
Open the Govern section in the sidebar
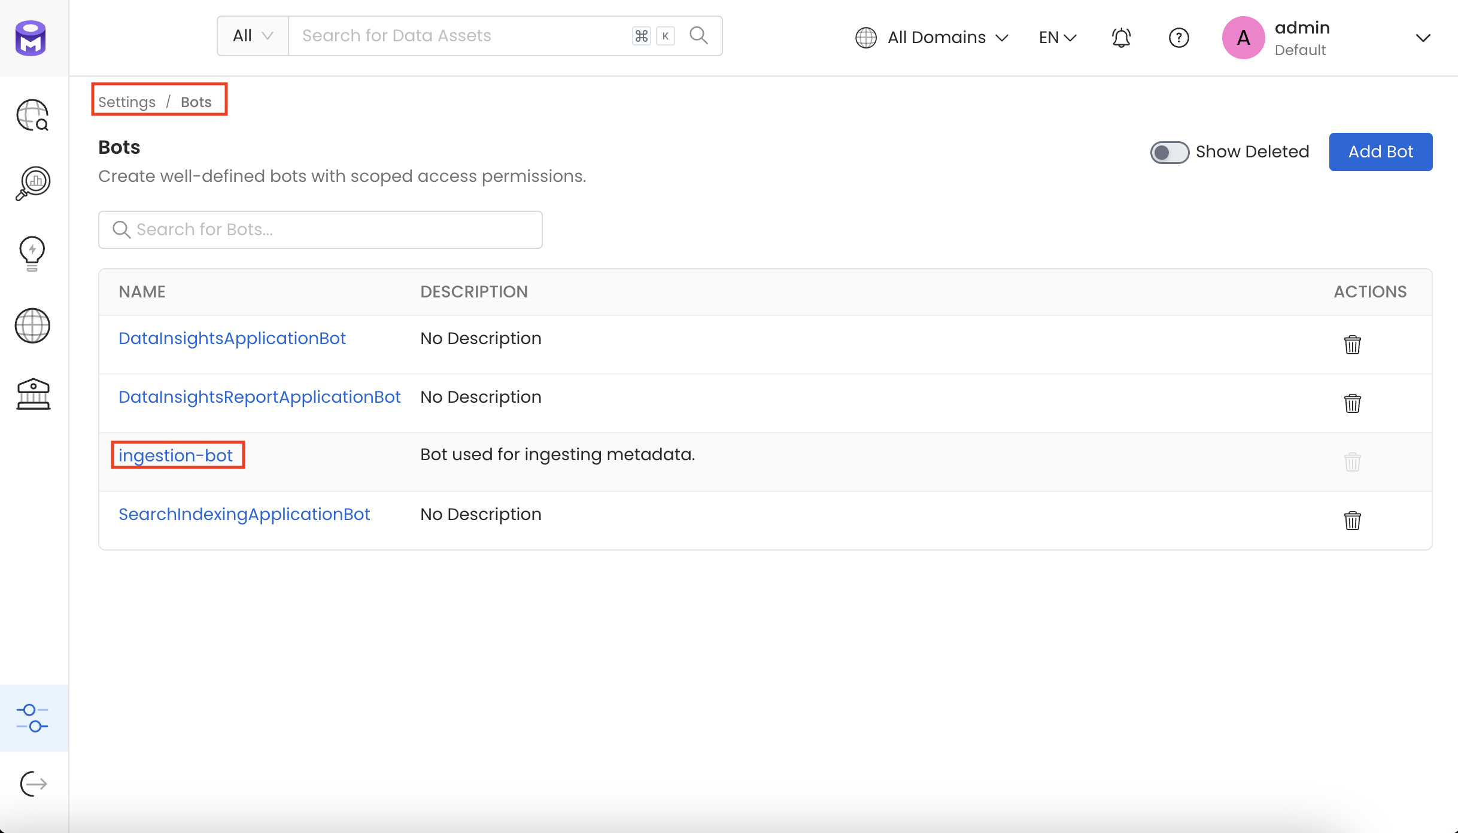32,394
